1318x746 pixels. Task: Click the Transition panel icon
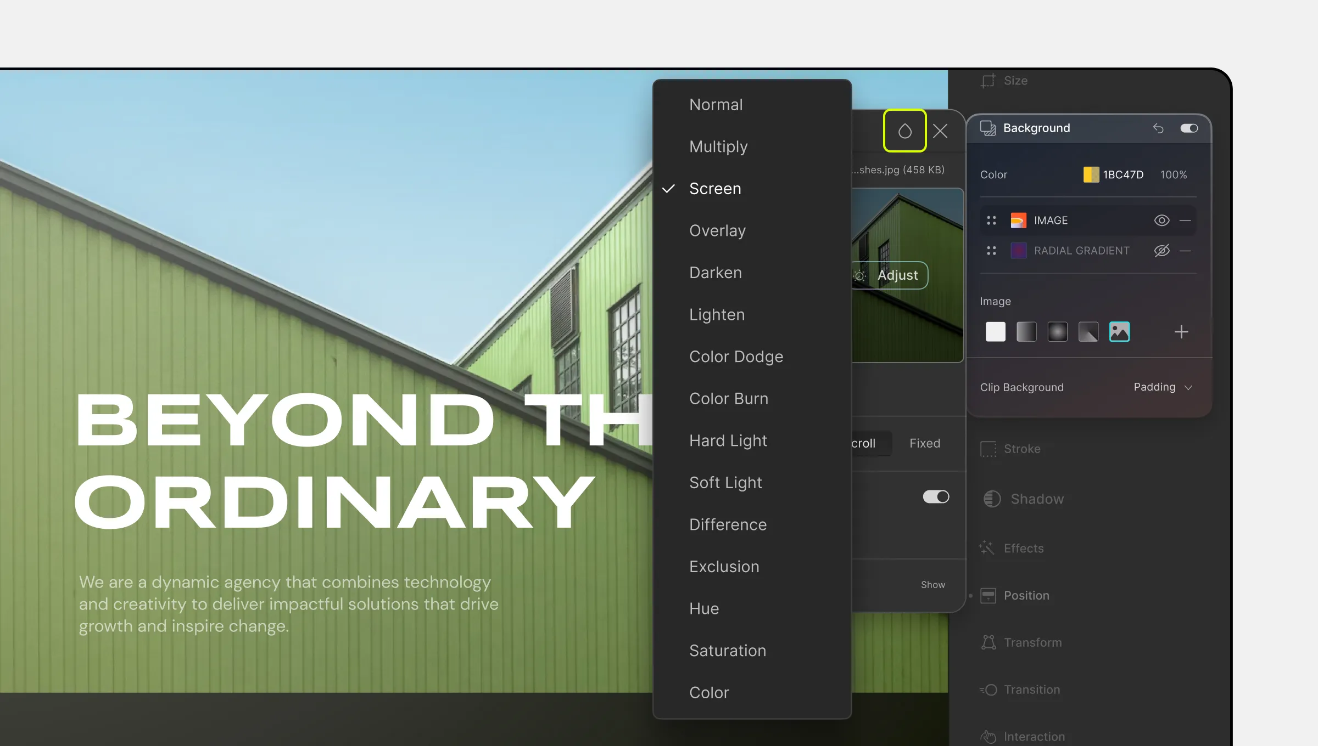click(x=990, y=689)
